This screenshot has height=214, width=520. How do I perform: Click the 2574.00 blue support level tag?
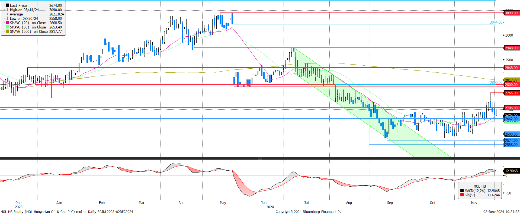coord(511,140)
